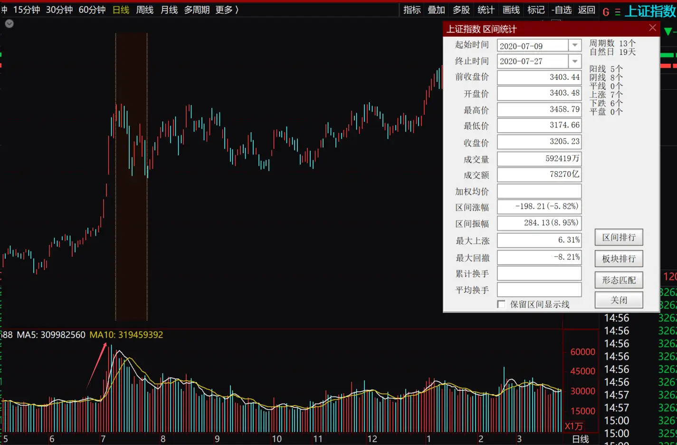Click the 周期数 13个 statistic
677x445 pixels.
pos(612,43)
